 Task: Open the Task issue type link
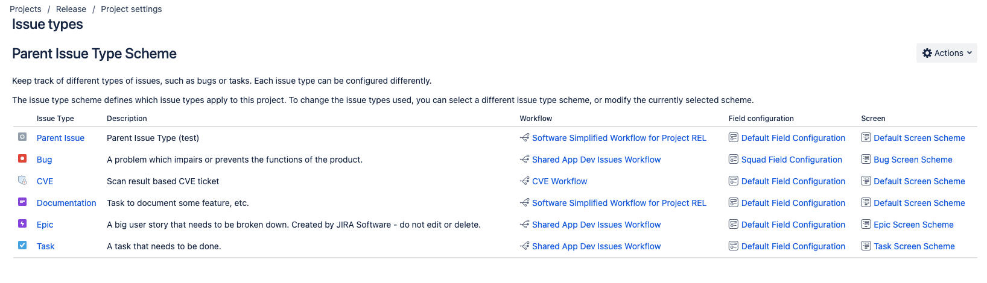point(45,246)
